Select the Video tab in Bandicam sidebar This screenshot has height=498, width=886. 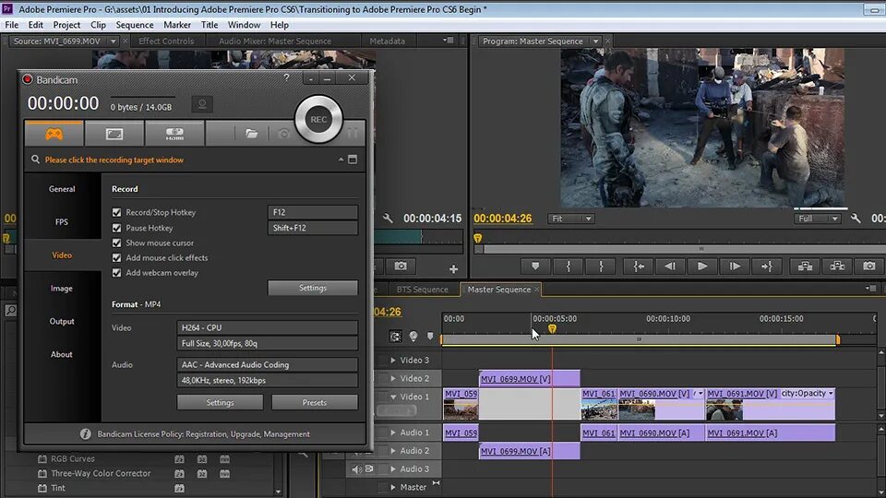pos(62,255)
